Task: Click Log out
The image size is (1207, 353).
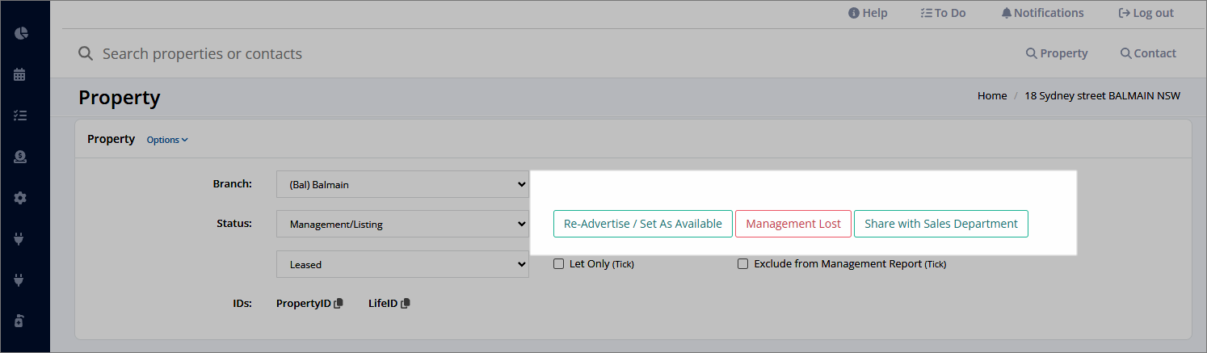Action: pos(1146,13)
